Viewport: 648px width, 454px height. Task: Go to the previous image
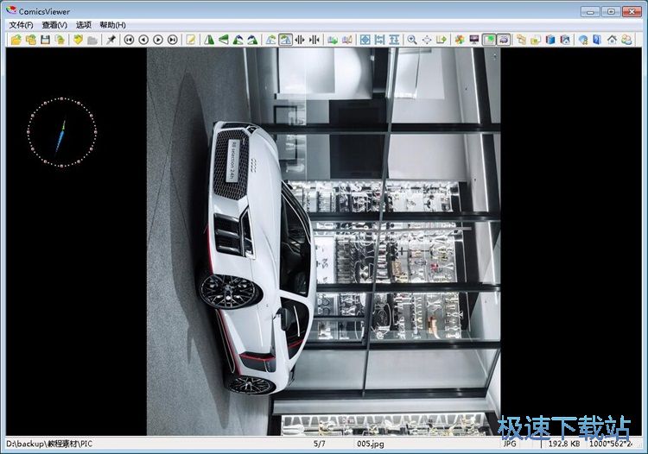click(x=143, y=40)
